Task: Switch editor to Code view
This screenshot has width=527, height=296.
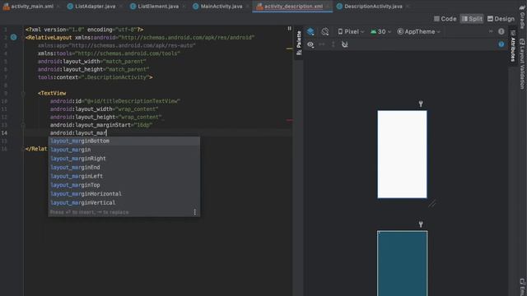Action: [445, 19]
